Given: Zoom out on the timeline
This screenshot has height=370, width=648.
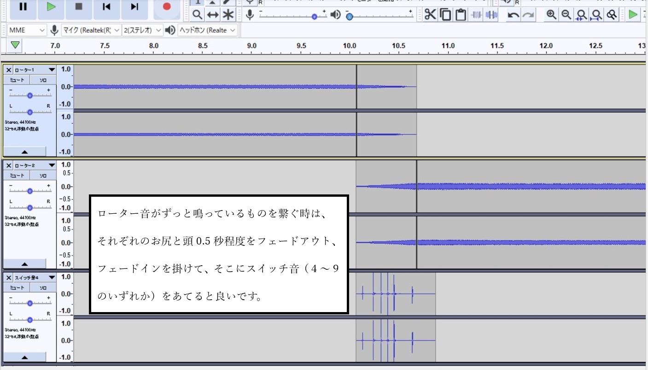Looking at the screenshot, I should [x=566, y=15].
